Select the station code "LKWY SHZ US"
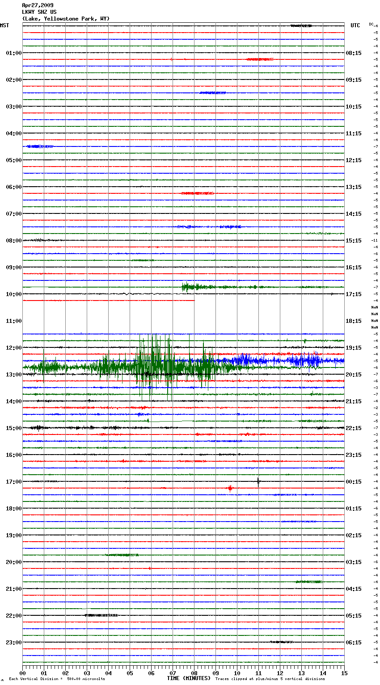The width and height of the screenshot is (380, 685). pyautogui.click(x=39, y=12)
